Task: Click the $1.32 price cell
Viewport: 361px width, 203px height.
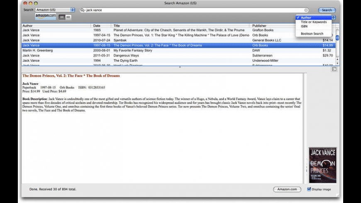Action: pos(327,51)
